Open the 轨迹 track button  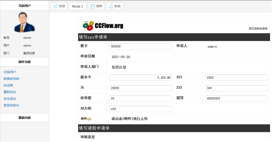[115, 6]
